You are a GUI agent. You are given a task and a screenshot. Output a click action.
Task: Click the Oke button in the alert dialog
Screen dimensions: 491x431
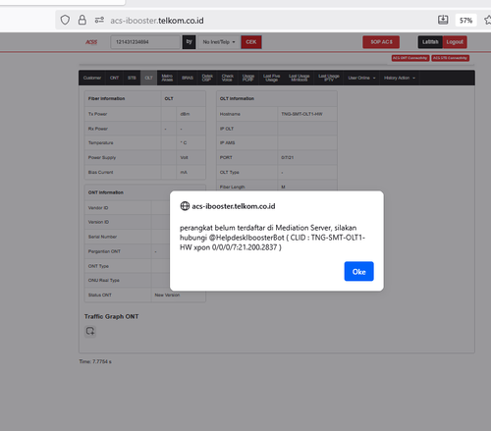[358, 271]
